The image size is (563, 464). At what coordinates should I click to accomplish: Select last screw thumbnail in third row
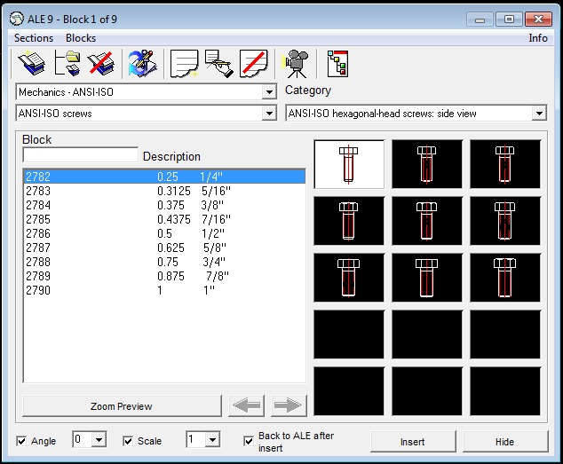(504, 278)
